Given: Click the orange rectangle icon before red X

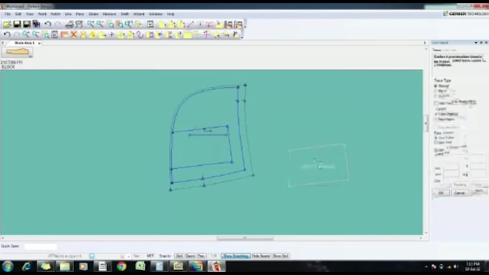Looking at the screenshot, I should (64, 34).
